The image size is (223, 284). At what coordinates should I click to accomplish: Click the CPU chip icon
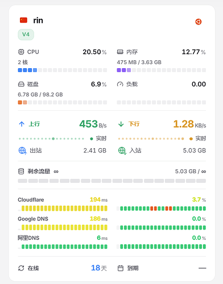point(21,52)
